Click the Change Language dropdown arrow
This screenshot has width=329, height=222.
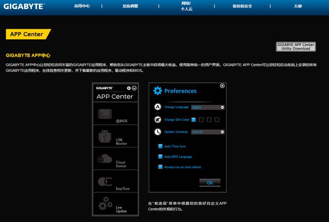[x=222, y=107]
